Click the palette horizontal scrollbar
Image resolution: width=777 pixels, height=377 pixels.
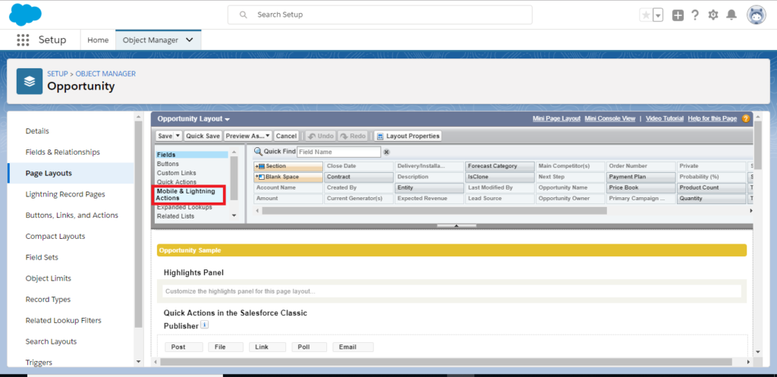pyautogui.click(x=435, y=211)
